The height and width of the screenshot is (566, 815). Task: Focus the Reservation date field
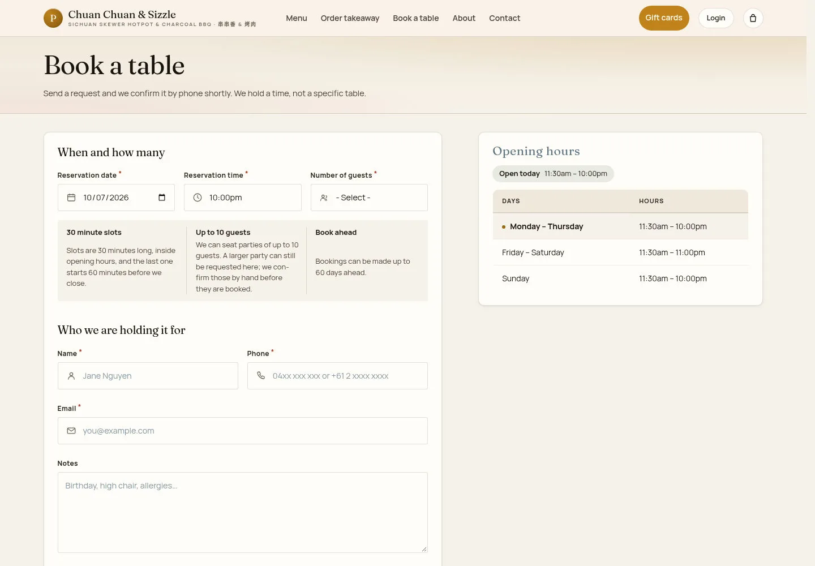pyautogui.click(x=116, y=198)
